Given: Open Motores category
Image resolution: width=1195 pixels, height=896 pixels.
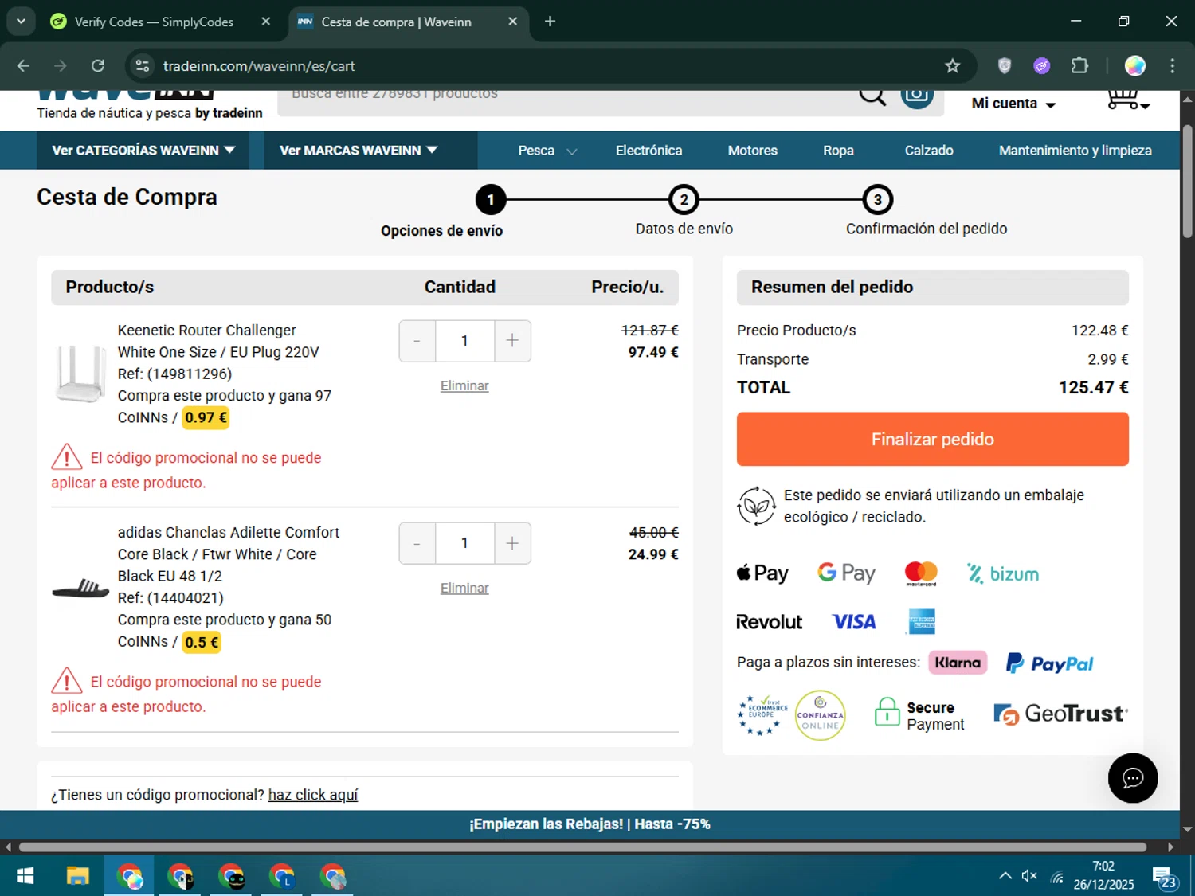Looking at the screenshot, I should point(752,151).
